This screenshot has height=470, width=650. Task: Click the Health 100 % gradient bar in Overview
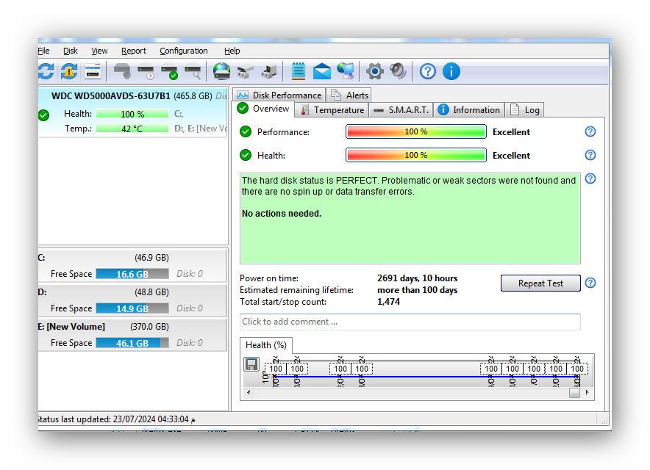(415, 155)
